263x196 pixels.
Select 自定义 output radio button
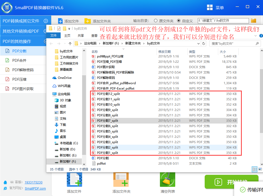tap(179, 21)
